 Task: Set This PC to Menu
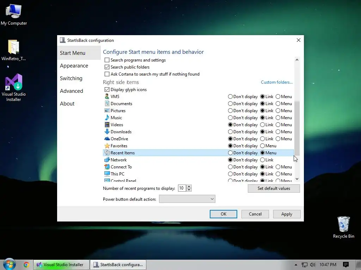pyautogui.click(x=278, y=174)
